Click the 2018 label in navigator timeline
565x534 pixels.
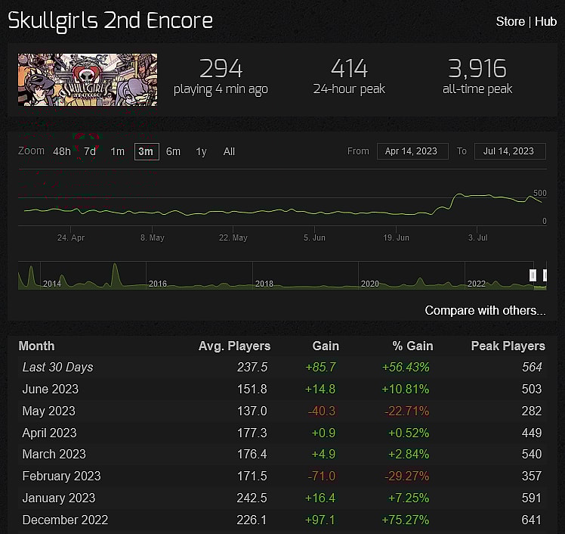(264, 284)
